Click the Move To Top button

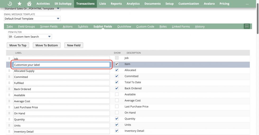coord(18,45)
